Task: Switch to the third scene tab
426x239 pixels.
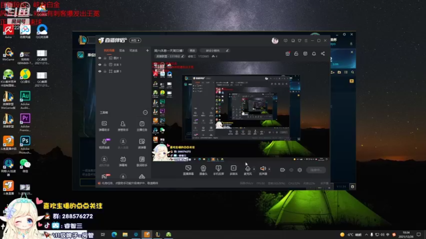Action: [134, 50]
